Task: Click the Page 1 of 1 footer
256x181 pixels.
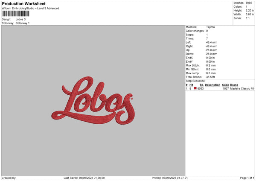Action: point(247,178)
